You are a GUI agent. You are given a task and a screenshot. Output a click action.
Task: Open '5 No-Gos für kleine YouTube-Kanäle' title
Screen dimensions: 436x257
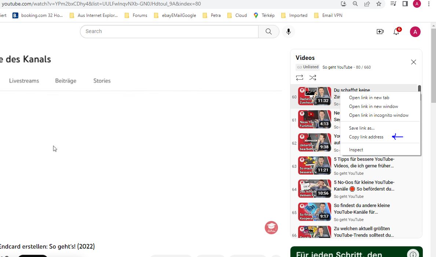click(x=364, y=186)
